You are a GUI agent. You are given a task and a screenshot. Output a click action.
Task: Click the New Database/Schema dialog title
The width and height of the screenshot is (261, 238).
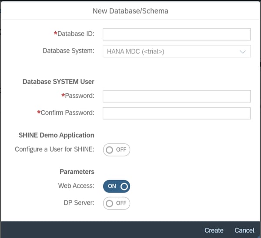[130, 11]
